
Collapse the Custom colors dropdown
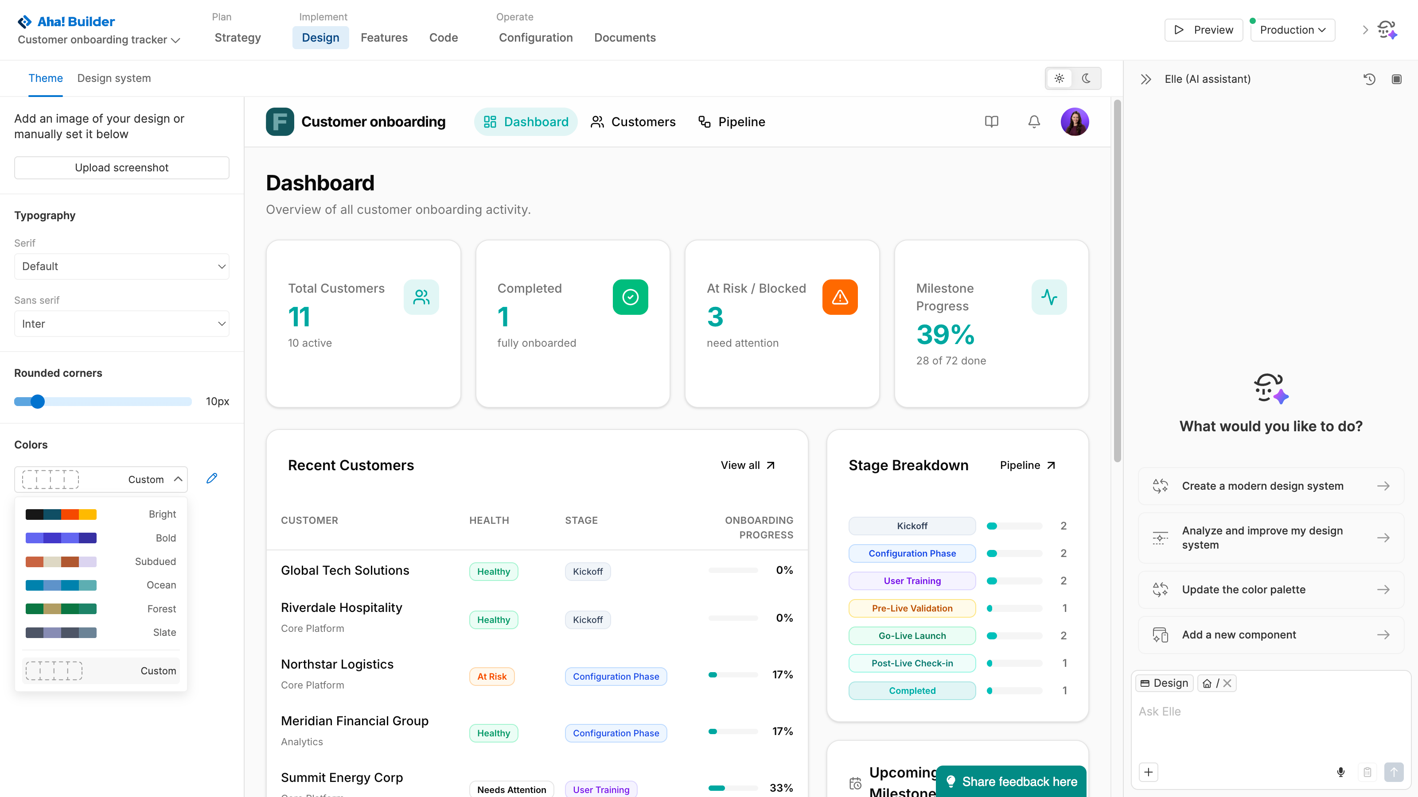(101, 479)
